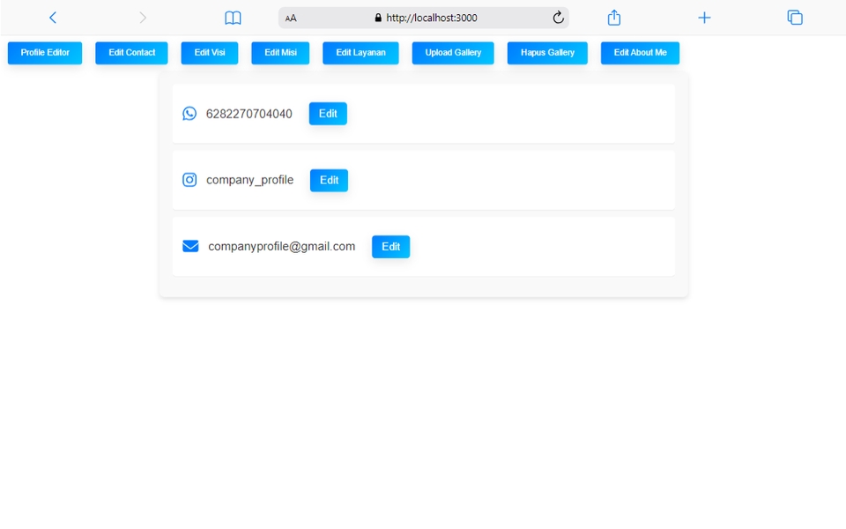Click Edit next to the WhatsApp number
The width and height of the screenshot is (846, 529).
tap(327, 113)
